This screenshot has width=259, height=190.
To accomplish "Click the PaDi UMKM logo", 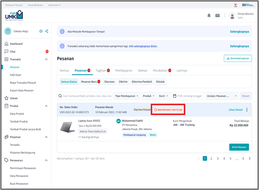I will coord(14,16).
